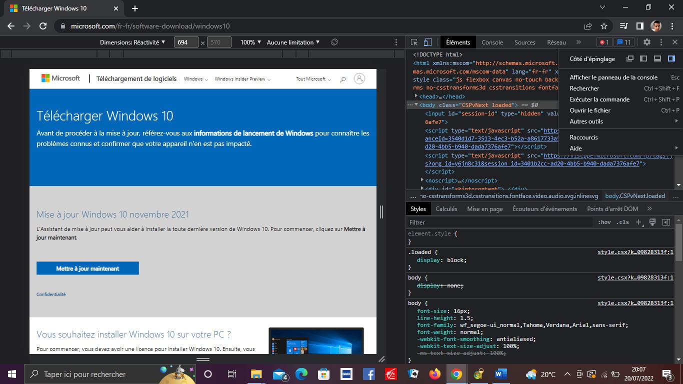
Task: Click the blue messages counter showing 11
Action: (x=624, y=42)
